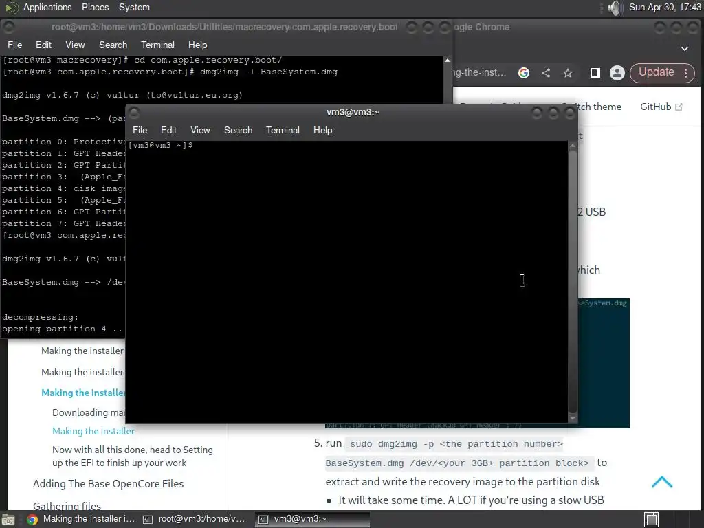
Task: Click the root terminal title bar
Action: click(x=224, y=27)
